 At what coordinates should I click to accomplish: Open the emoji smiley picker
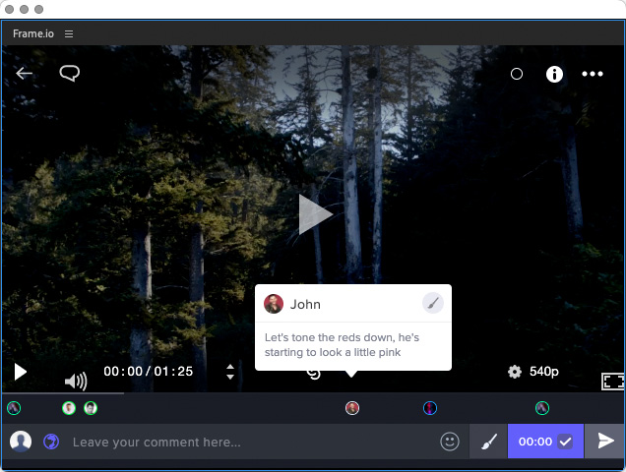click(x=450, y=442)
